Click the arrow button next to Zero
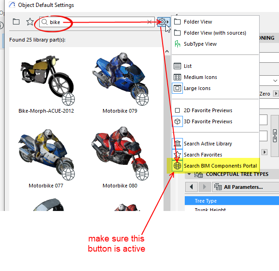This screenshot has height=271, width=279. tap(276, 94)
